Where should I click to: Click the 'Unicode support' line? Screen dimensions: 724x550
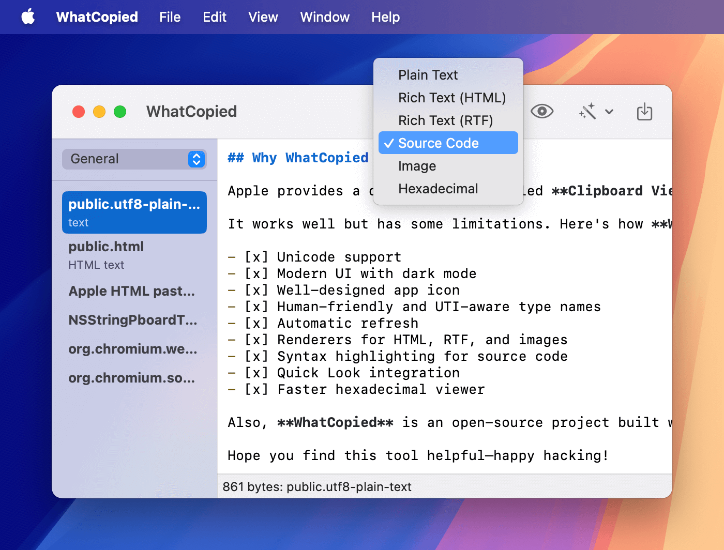point(314,257)
